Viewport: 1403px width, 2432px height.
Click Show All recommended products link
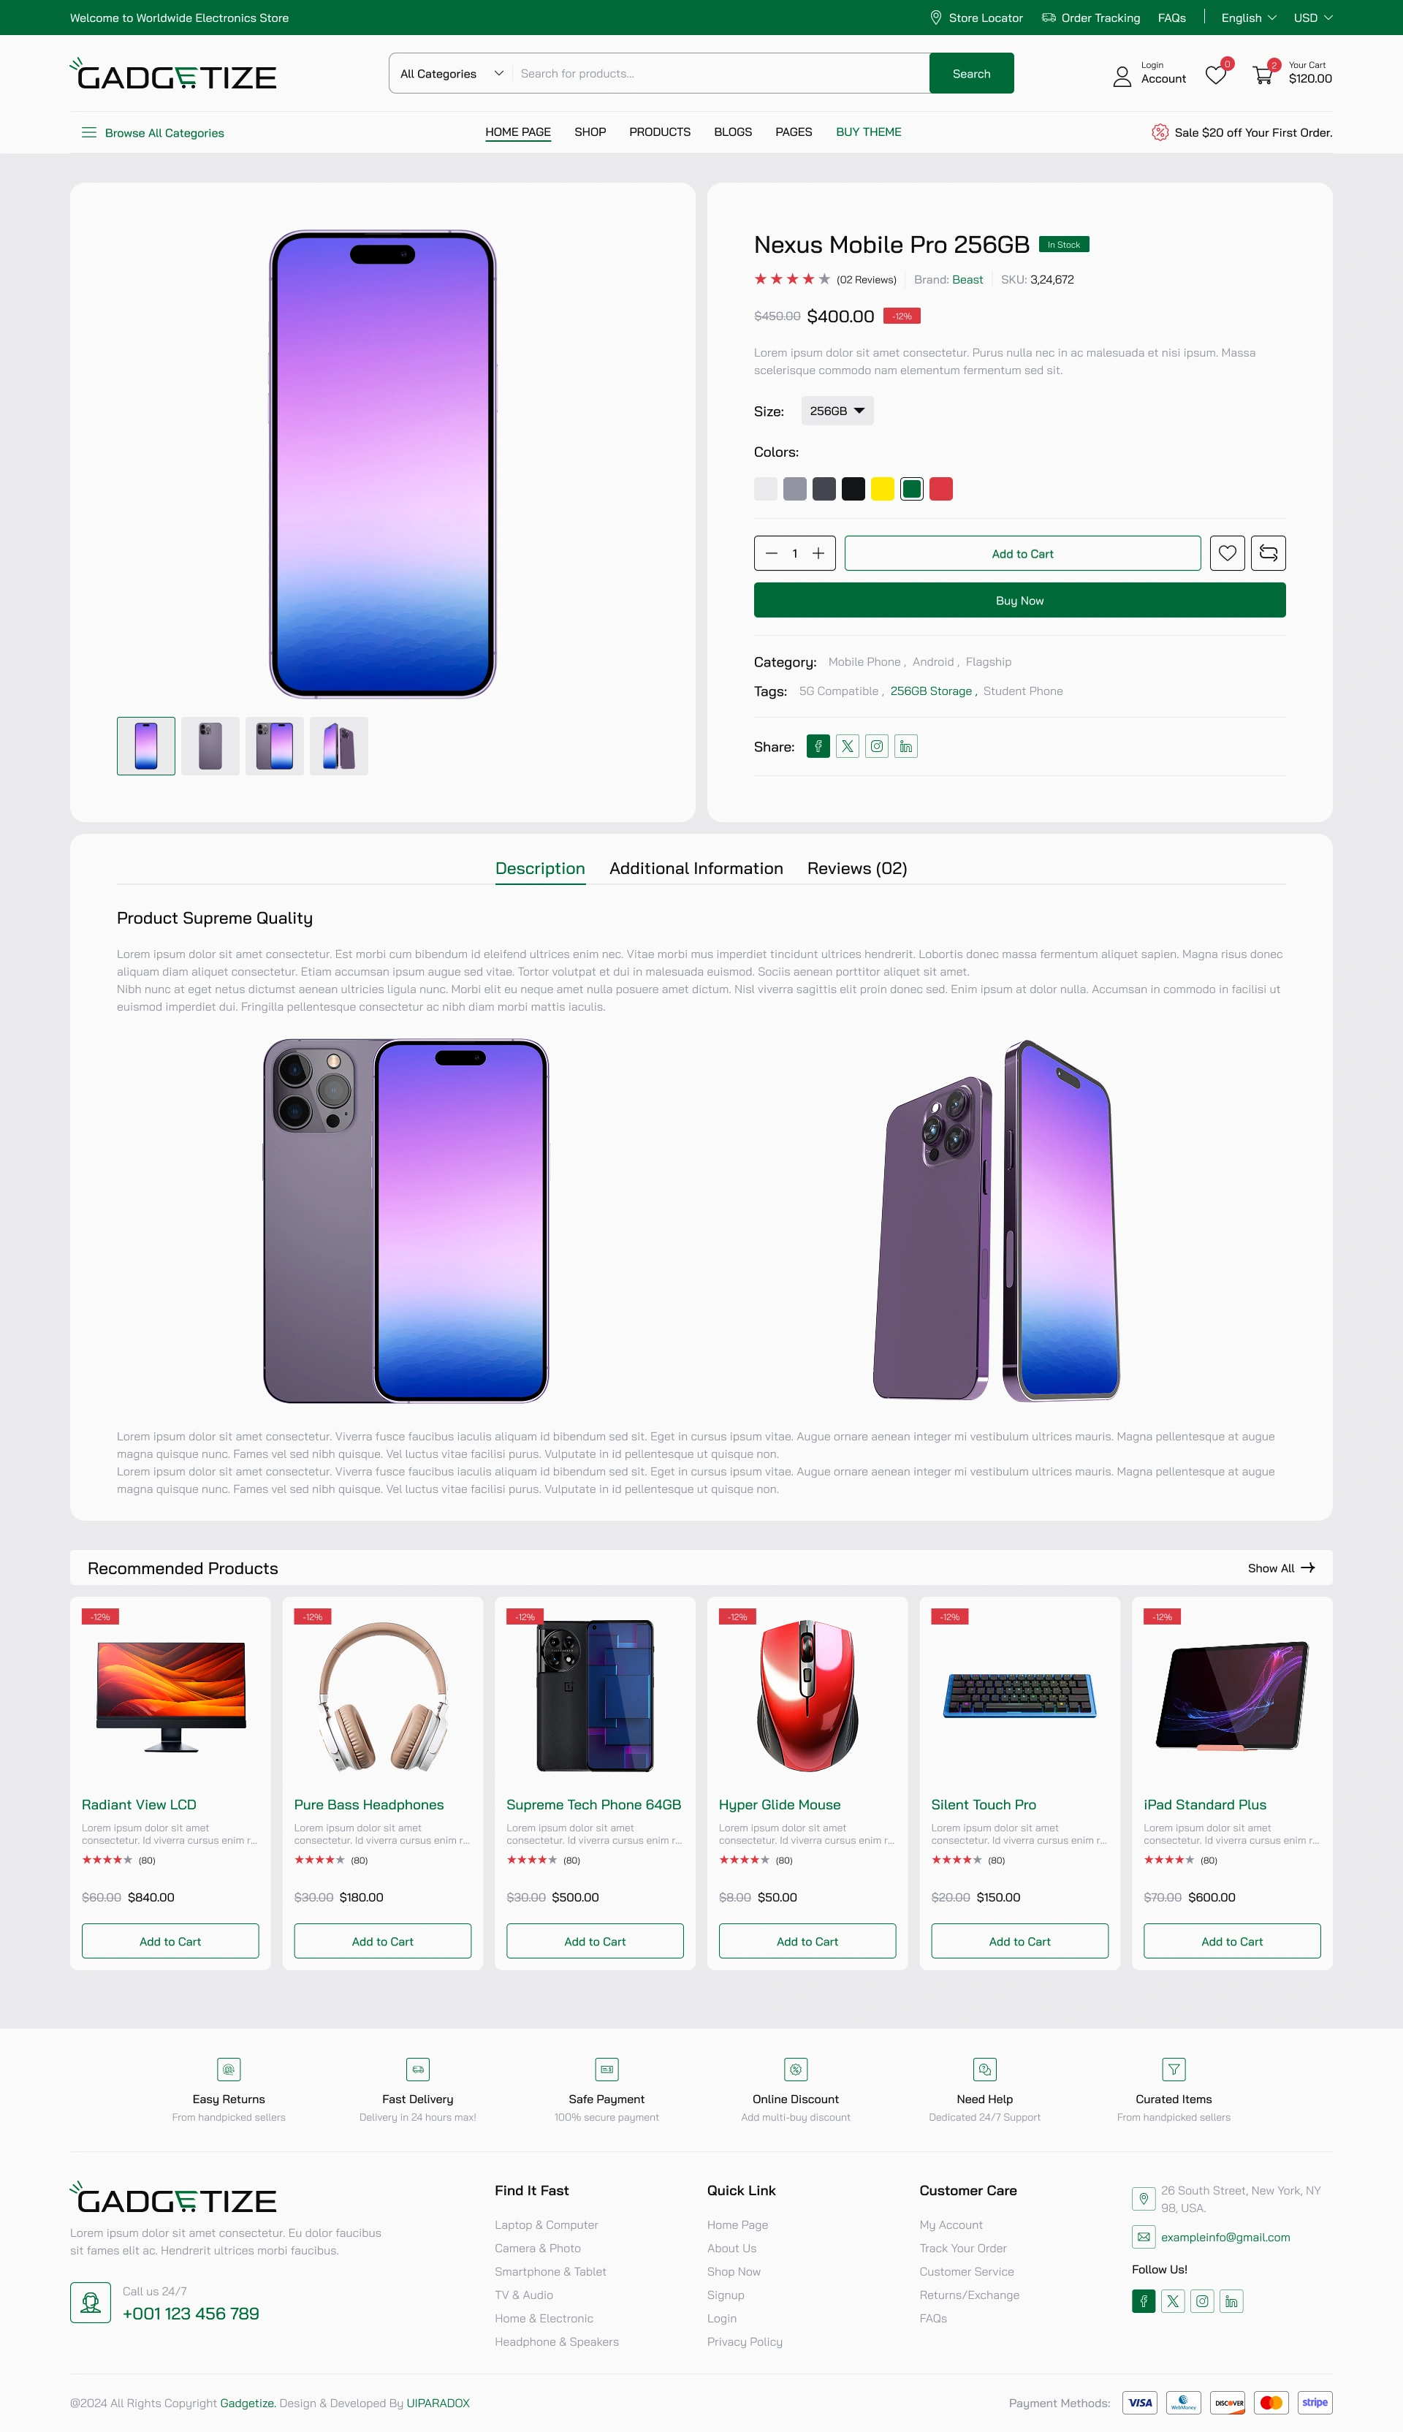1281,1567
